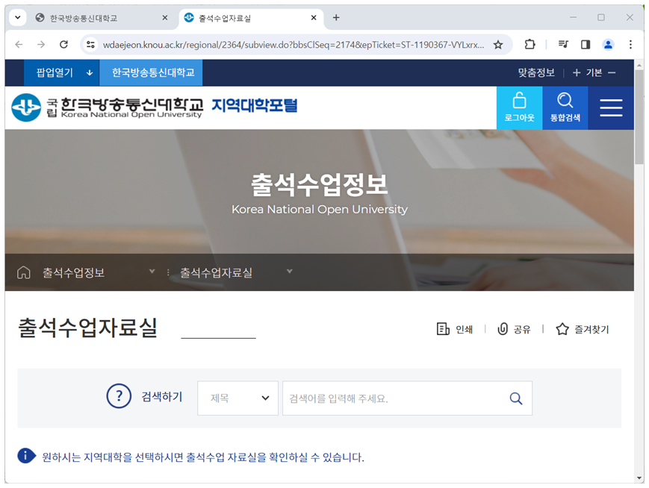Click the 로그아웃 logout button
Screen dimensions: 649x488
click(520, 107)
